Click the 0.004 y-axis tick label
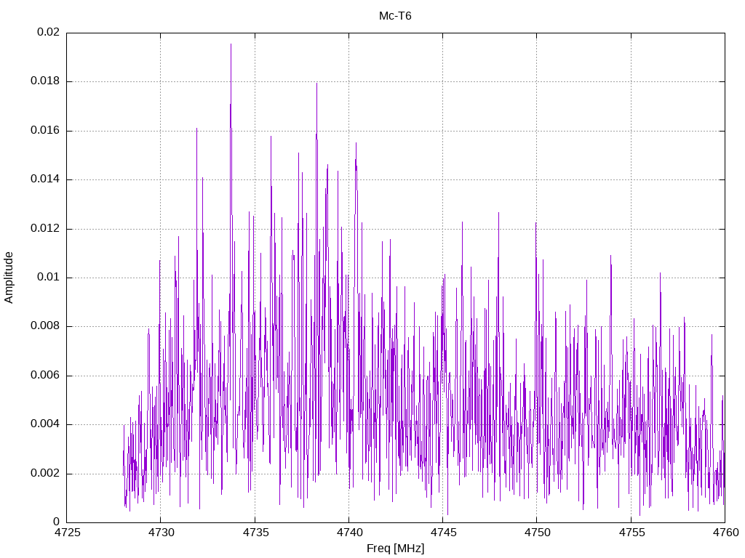 pos(45,424)
